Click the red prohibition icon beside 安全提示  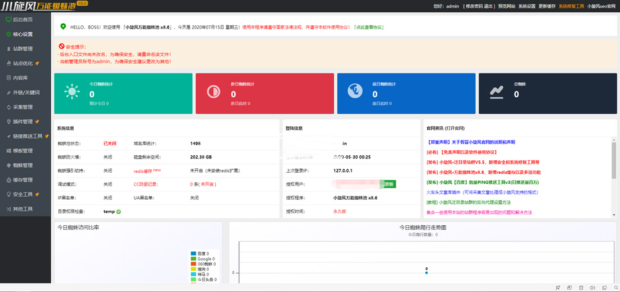61,46
